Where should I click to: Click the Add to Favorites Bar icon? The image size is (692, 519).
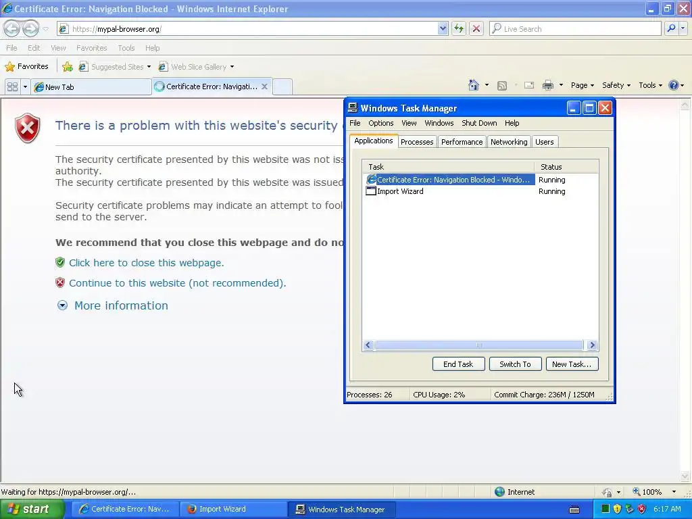click(x=68, y=67)
